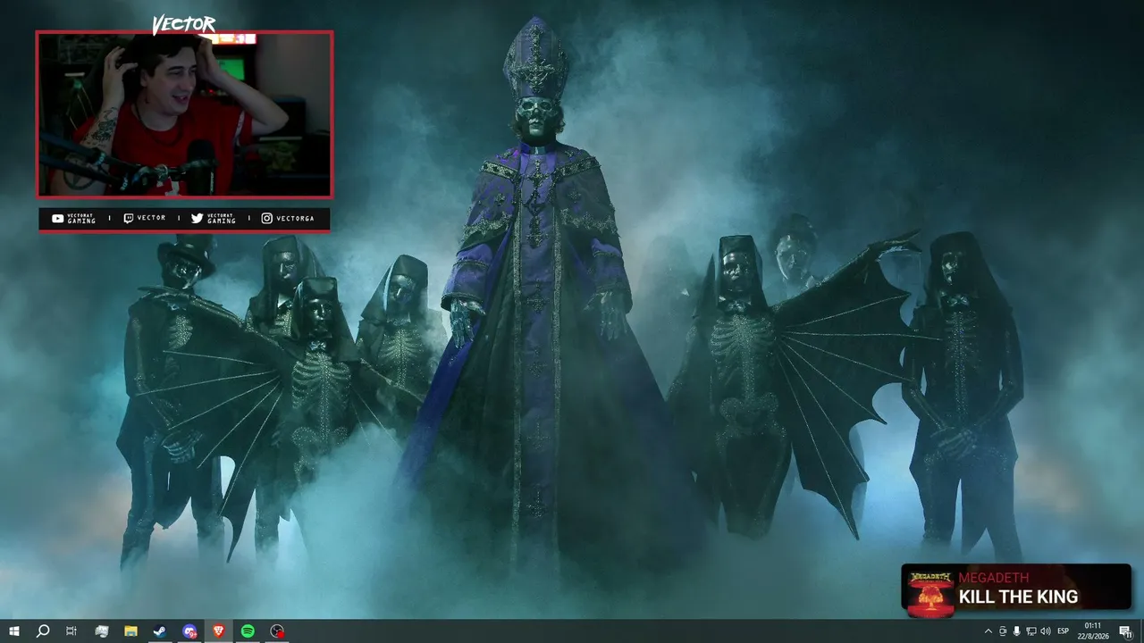This screenshot has height=643, width=1144.
Task: Click the 'MEGADETH' artist name
Action: (x=993, y=578)
